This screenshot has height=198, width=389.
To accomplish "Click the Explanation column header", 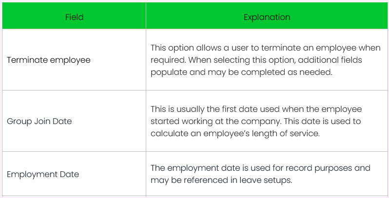I will 267,17.
